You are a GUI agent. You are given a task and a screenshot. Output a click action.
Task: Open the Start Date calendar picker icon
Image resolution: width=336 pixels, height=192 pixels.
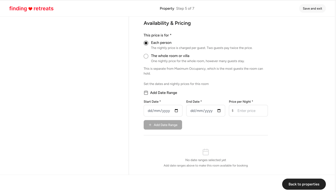[176, 110]
